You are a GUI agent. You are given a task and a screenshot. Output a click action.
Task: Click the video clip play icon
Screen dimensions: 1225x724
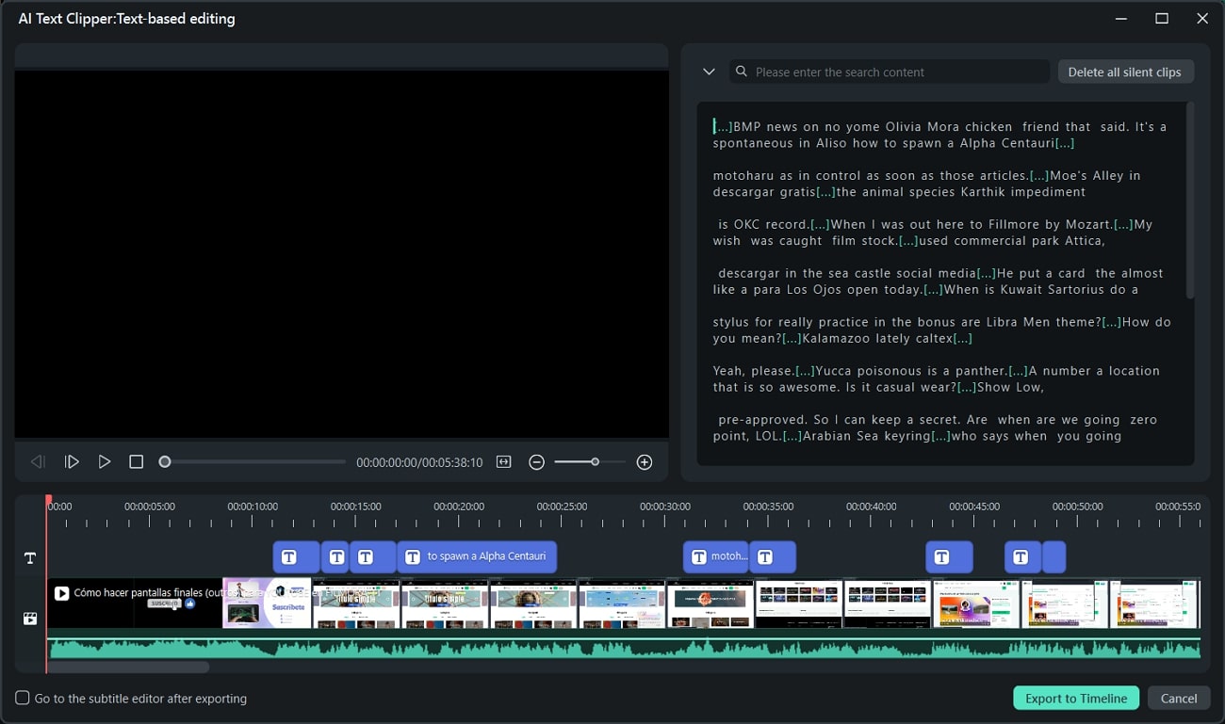coord(61,593)
